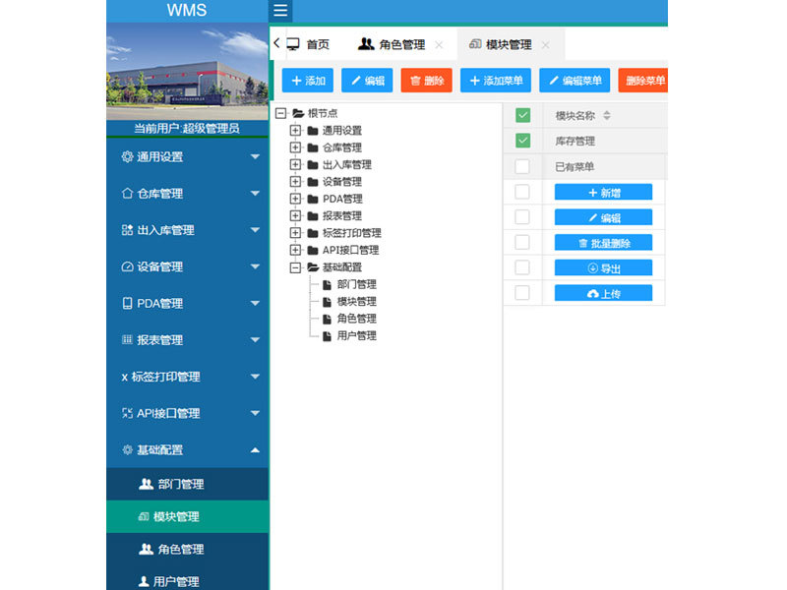Expand the 通用设置 tree node
This screenshot has width=787, height=590.
coord(295,131)
